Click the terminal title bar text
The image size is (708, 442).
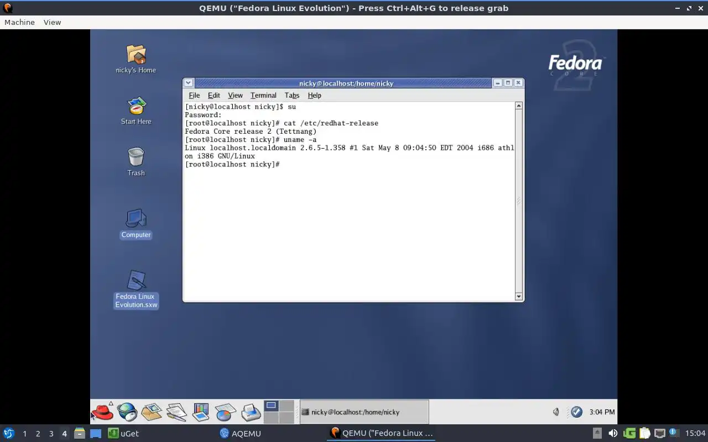coord(346,83)
